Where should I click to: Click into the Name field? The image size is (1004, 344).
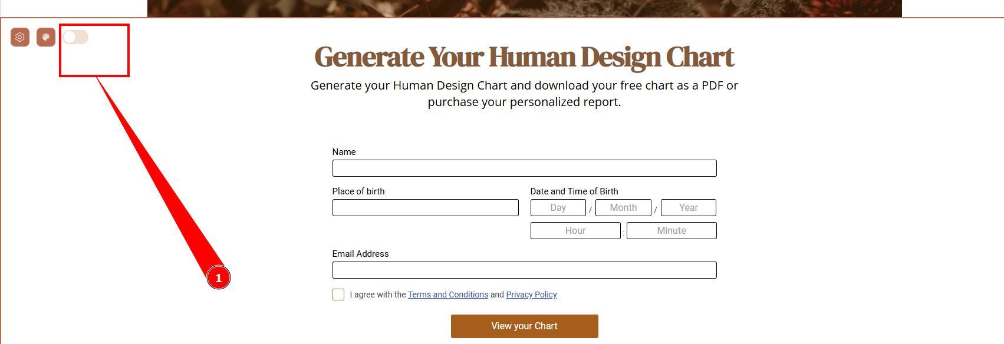pos(524,168)
